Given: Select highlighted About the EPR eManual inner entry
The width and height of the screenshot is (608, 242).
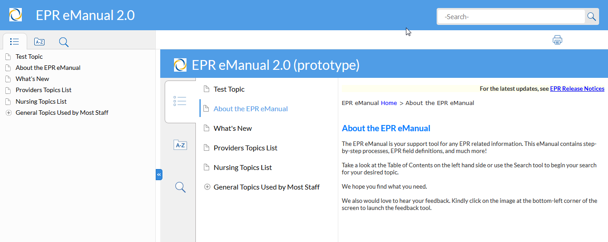Looking at the screenshot, I should [251, 109].
